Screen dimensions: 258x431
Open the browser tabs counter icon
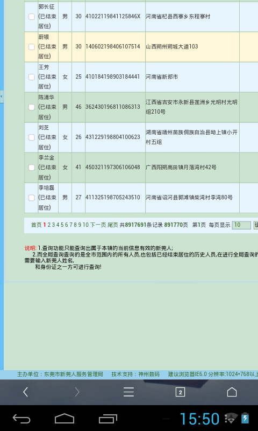point(180,392)
